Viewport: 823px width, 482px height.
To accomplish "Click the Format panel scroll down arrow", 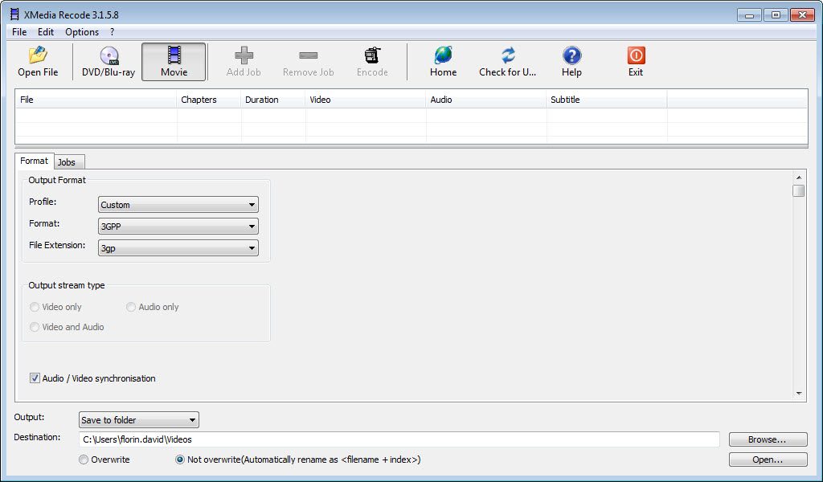I will tap(799, 394).
